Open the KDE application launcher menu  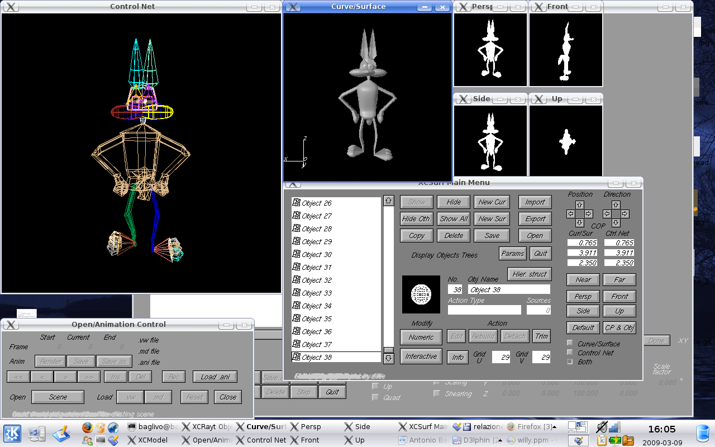pos(13,433)
